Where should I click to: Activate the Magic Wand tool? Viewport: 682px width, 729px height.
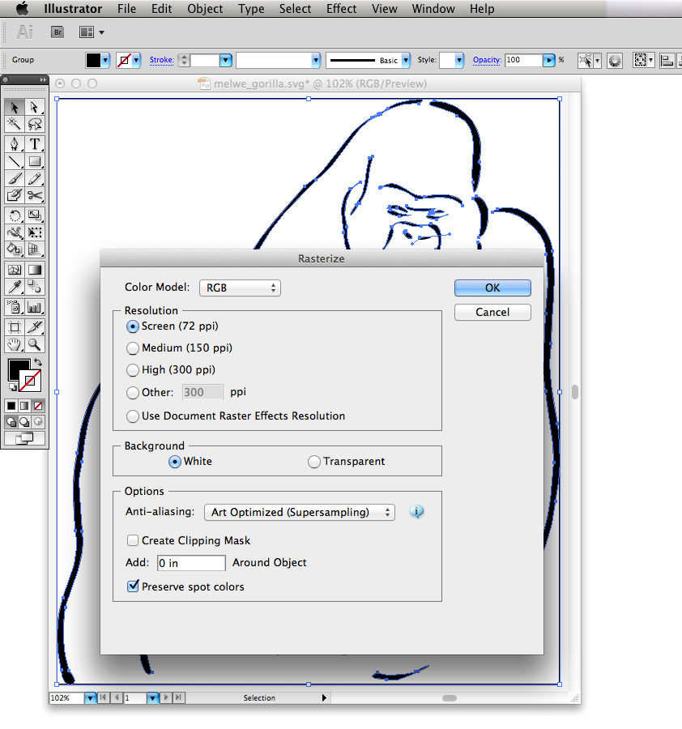pos(13,124)
